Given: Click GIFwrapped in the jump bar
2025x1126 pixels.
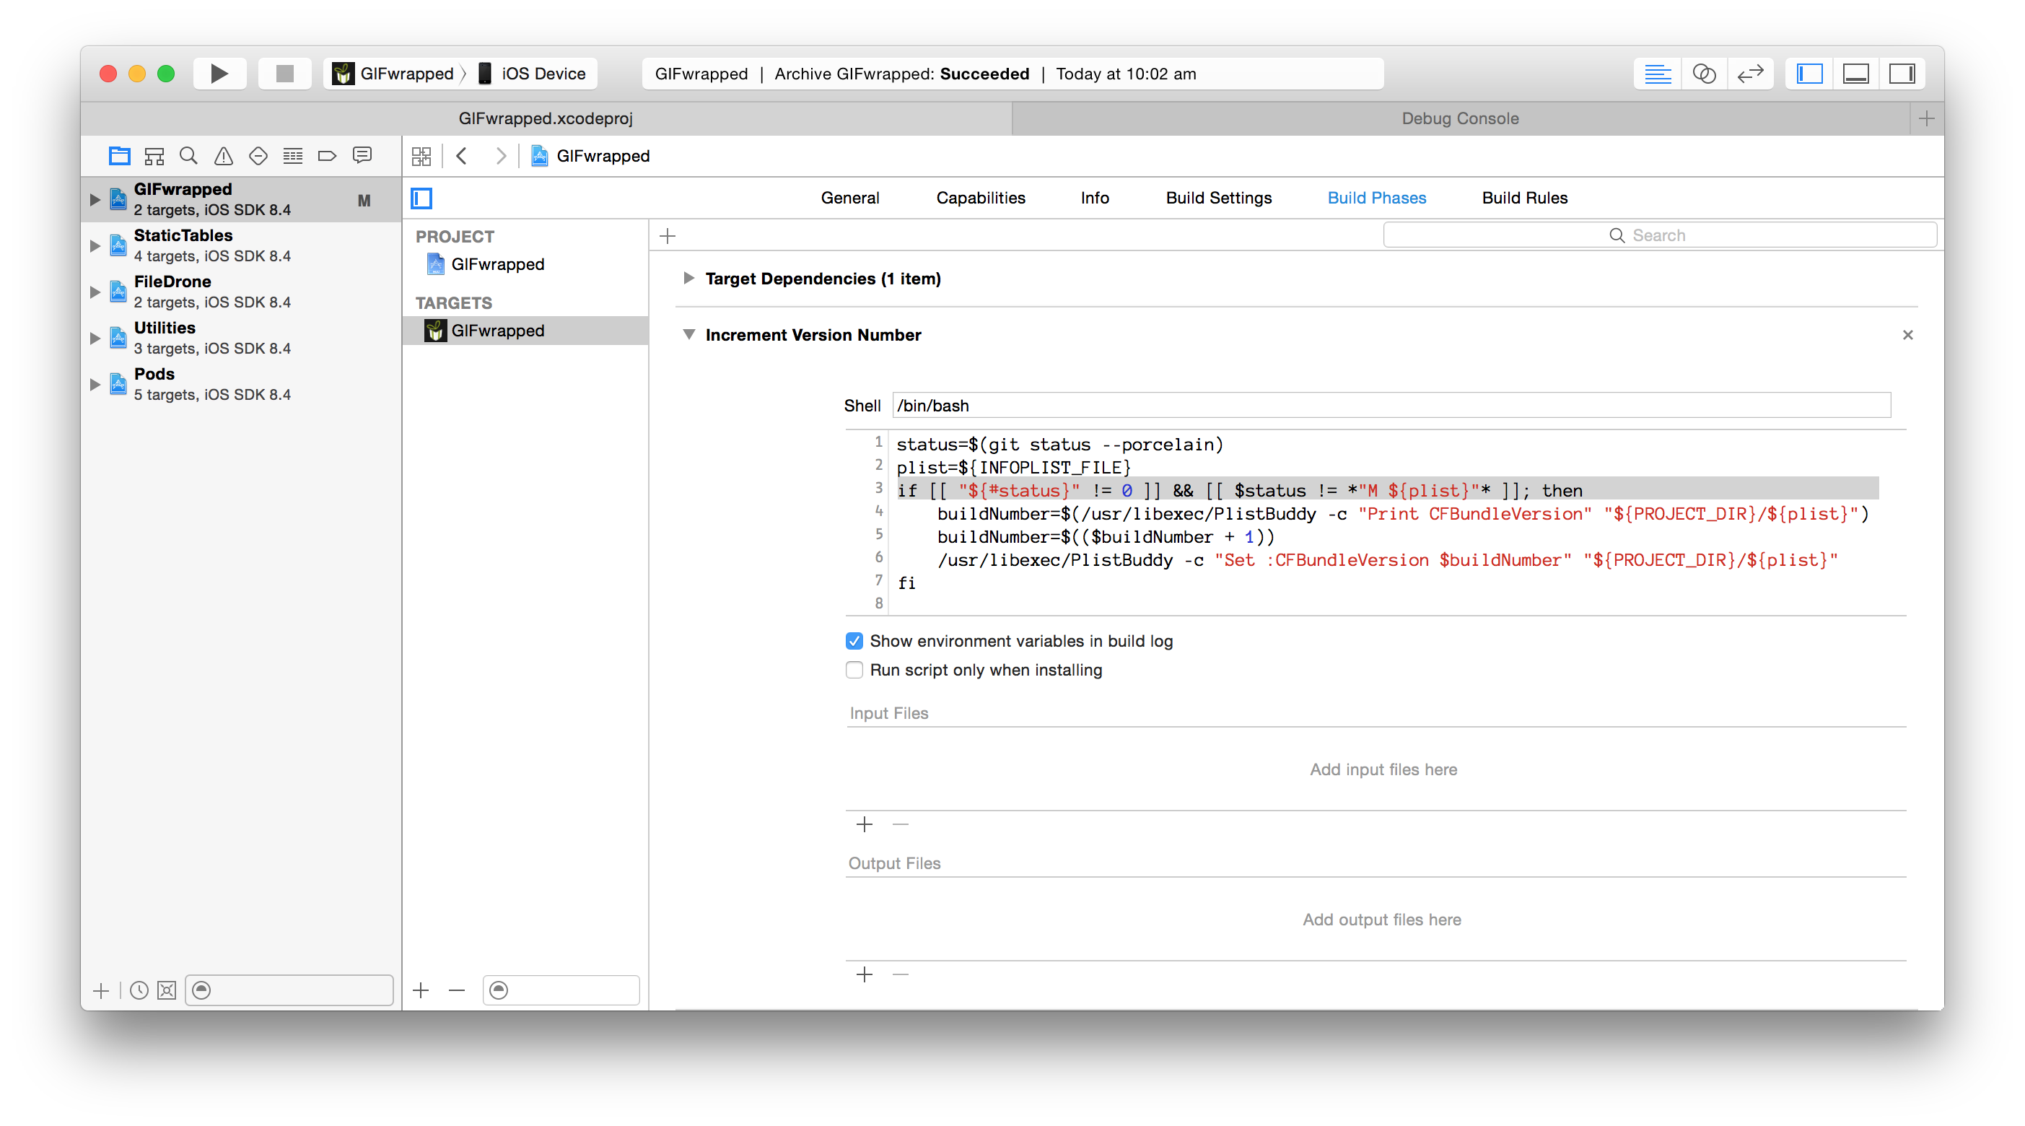Looking at the screenshot, I should pyautogui.click(x=590, y=156).
